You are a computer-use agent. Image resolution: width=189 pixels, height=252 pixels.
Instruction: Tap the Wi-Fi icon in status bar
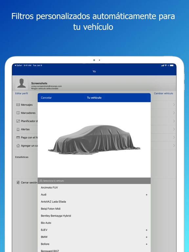pos(165,65)
